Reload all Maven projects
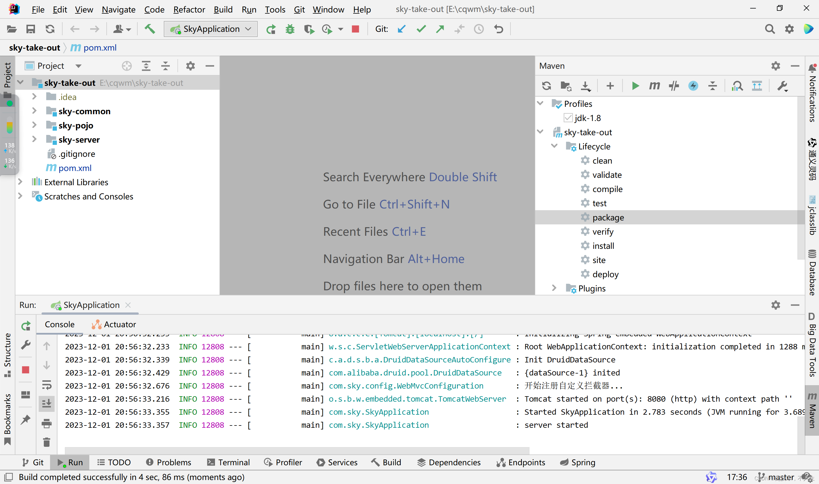Viewport: 819px width, 484px height. (x=547, y=86)
